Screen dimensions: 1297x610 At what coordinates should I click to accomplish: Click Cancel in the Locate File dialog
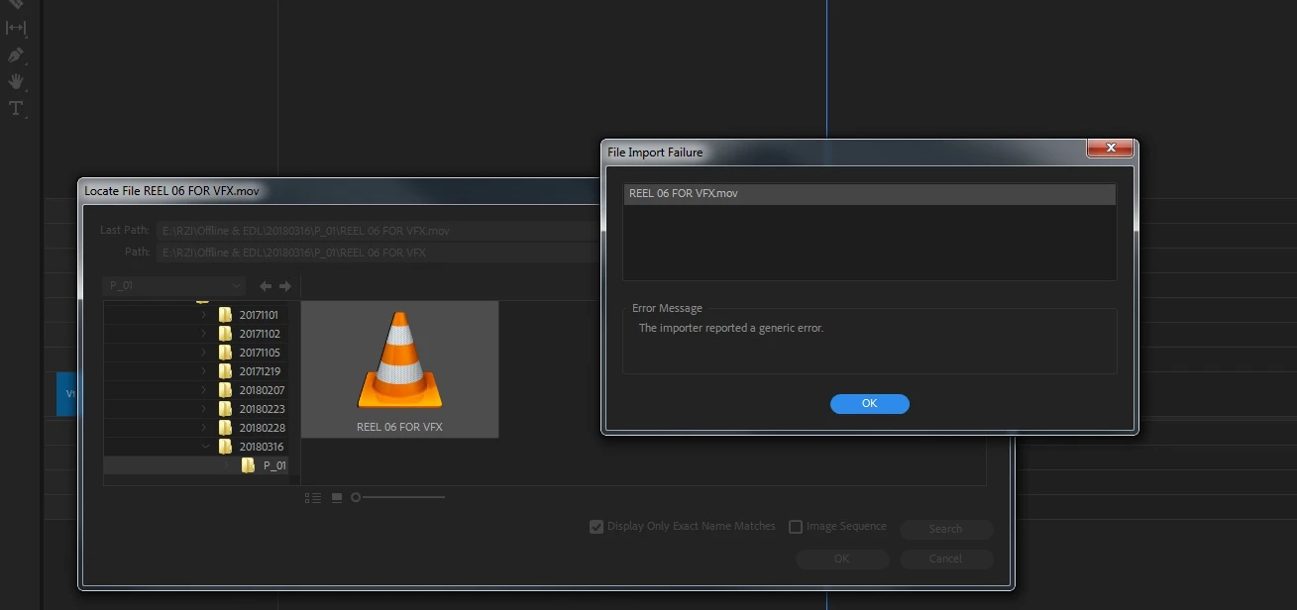coord(945,559)
